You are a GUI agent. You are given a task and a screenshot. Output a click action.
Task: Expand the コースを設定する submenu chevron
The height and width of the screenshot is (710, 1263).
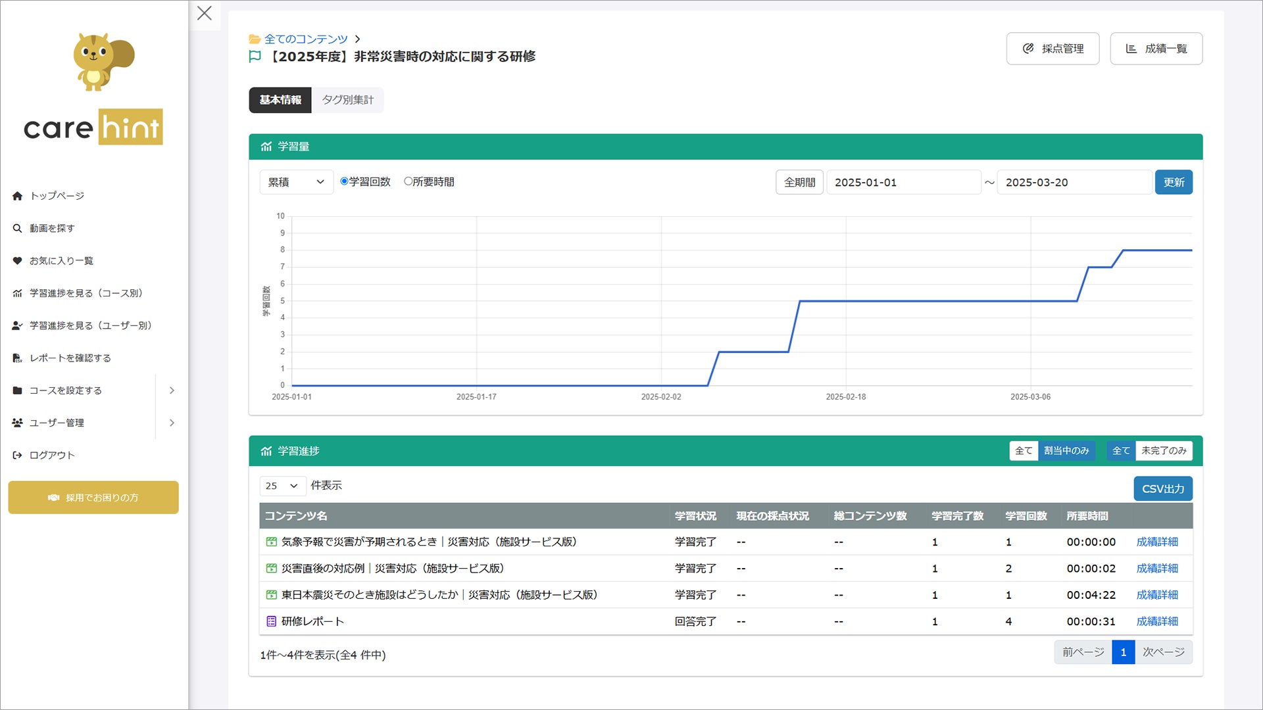pos(172,390)
